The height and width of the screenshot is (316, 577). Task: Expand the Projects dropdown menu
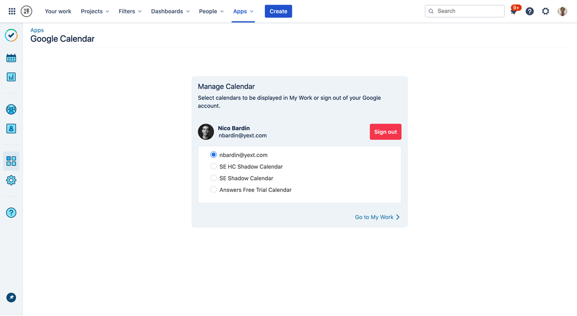(x=95, y=12)
